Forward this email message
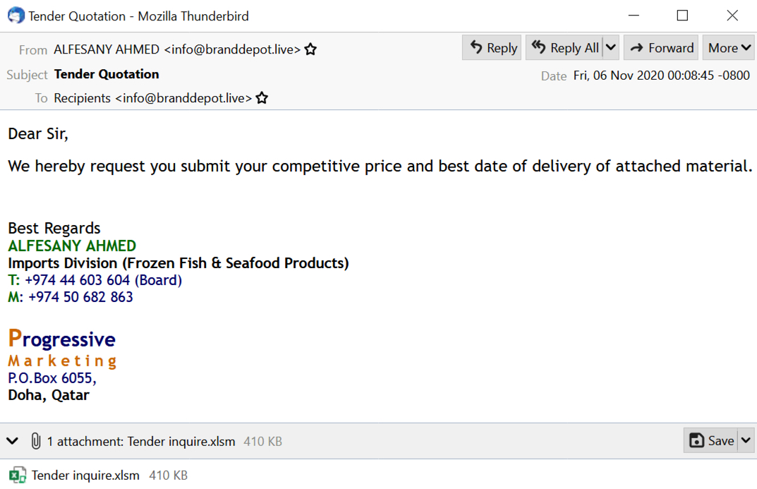This screenshot has height=489, width=757. pyautogui.click(x=661, y=47)
